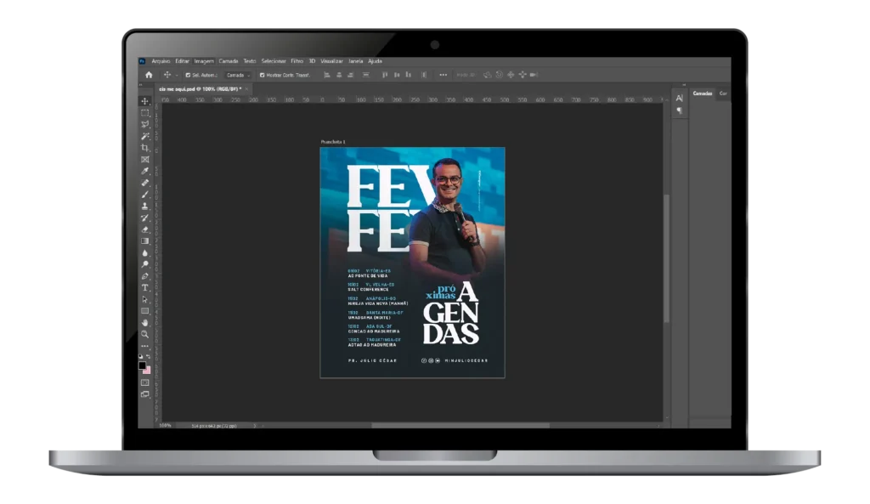This screenshot has height=504, width=870.
Task: Select the Move tool in the toolbar
Action: tap(145, 101)
